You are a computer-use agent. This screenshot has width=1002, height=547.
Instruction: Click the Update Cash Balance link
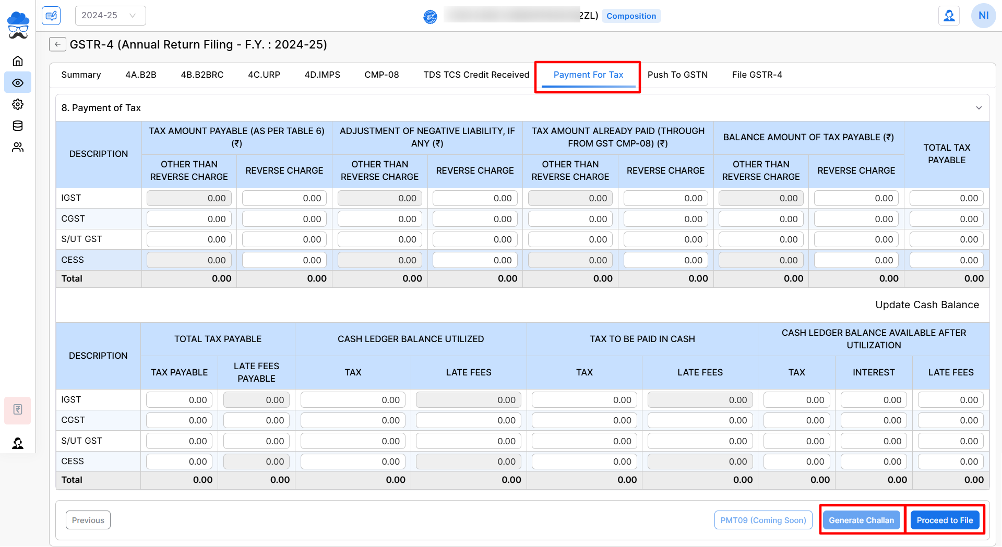(927, 305)
